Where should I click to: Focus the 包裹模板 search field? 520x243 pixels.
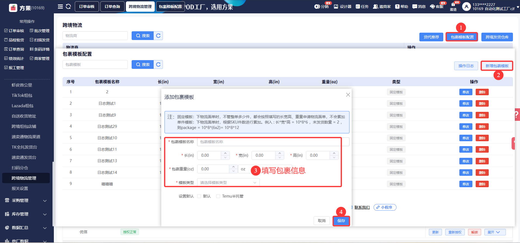[95, 64]
